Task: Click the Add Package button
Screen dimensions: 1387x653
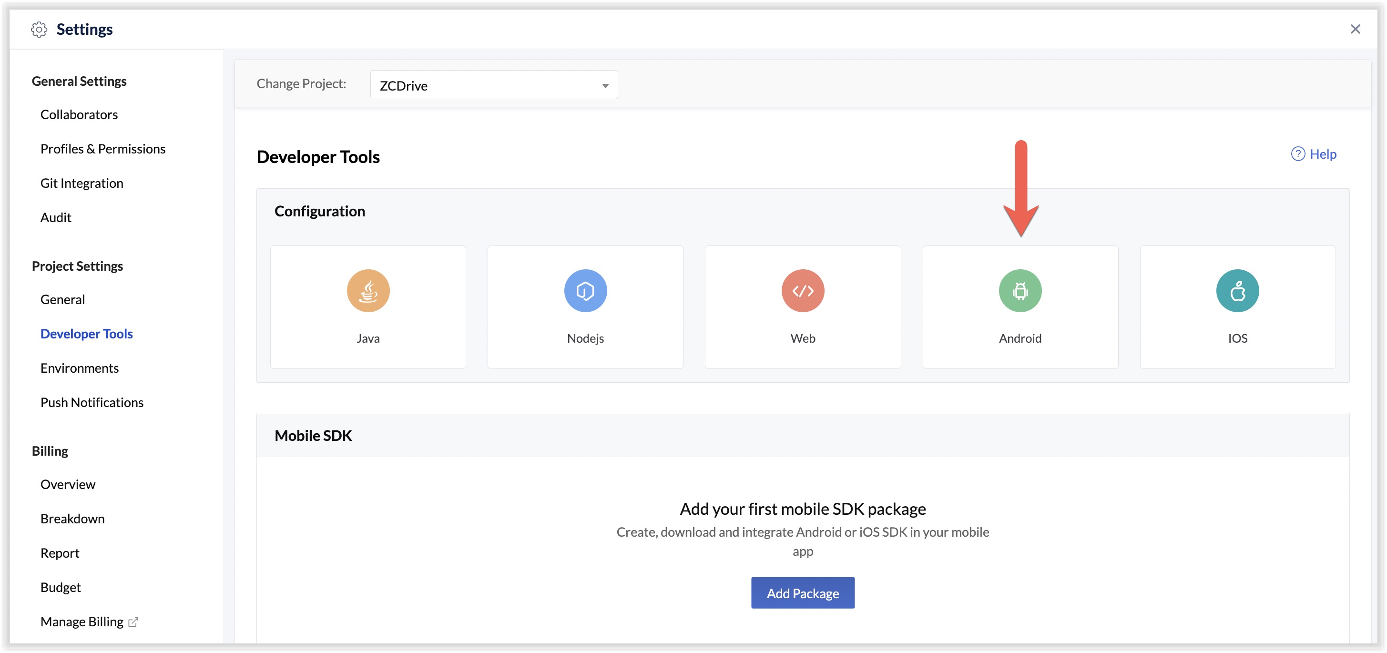Action: coord(802,593)
